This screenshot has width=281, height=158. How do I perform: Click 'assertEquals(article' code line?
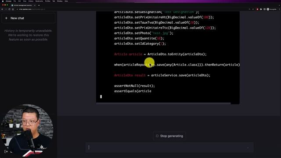click(133, 91)
